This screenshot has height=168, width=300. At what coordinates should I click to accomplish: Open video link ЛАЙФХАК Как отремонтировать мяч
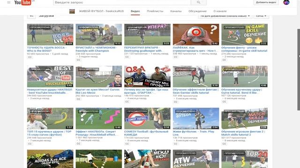tap(195, 49)
